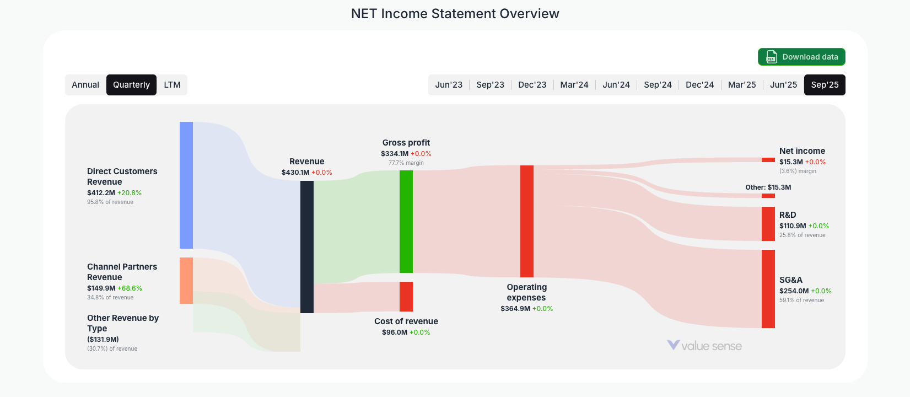
Task: Click the SG&A node bar
Action: 767,289
